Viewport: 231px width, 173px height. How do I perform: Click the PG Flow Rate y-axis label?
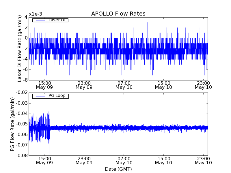click(x=12, y=124)
